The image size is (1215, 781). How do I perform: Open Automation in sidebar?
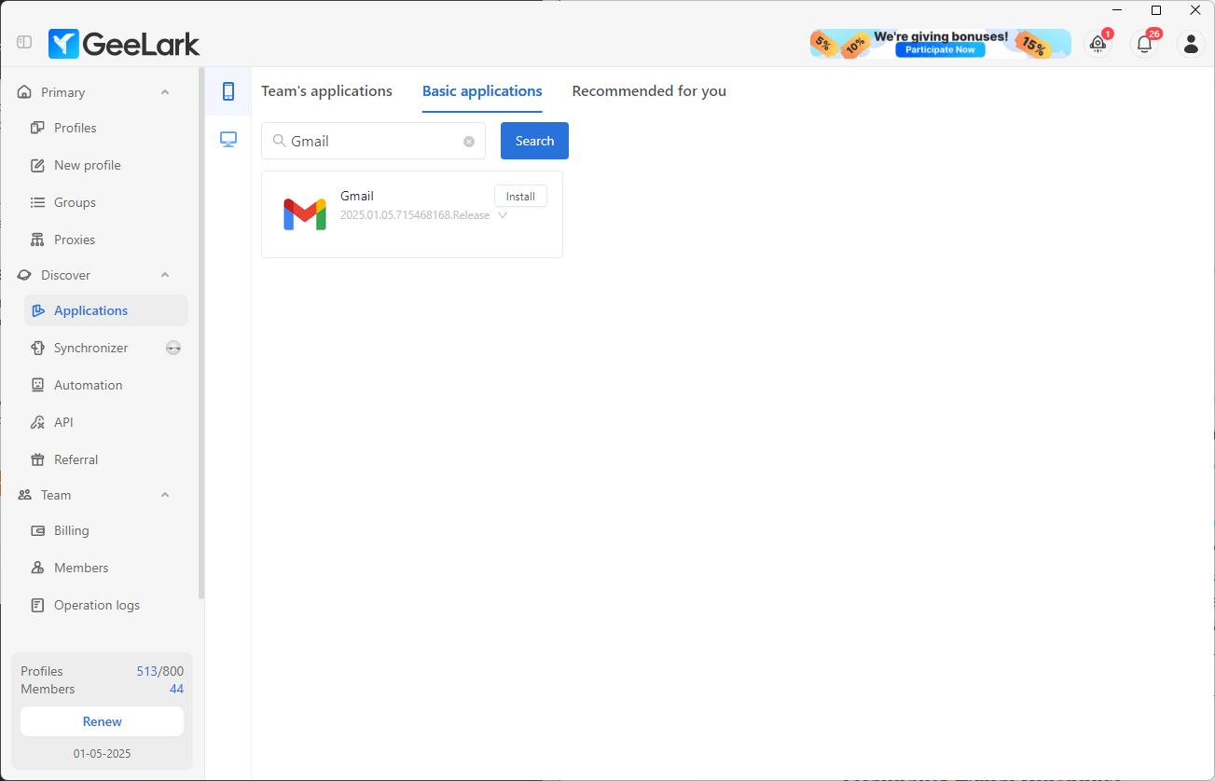(106, 385)
